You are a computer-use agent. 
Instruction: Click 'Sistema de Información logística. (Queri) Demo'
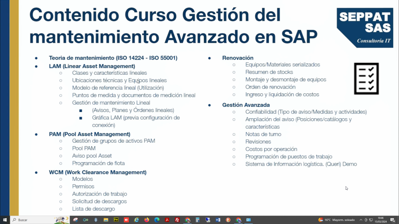click(301, 164)
